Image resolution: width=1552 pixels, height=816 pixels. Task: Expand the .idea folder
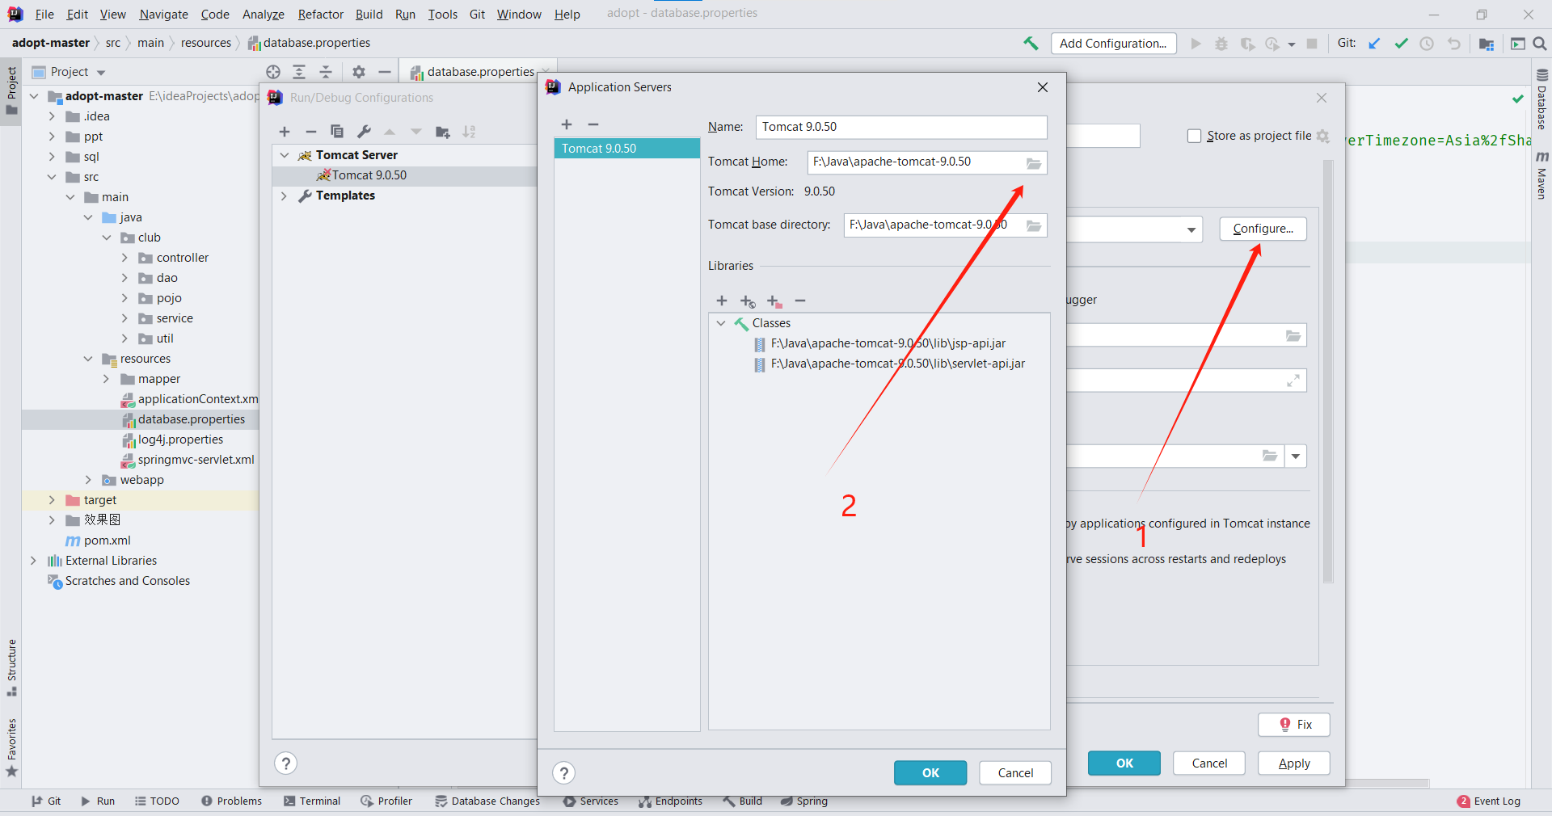click(x=52, y=116)
